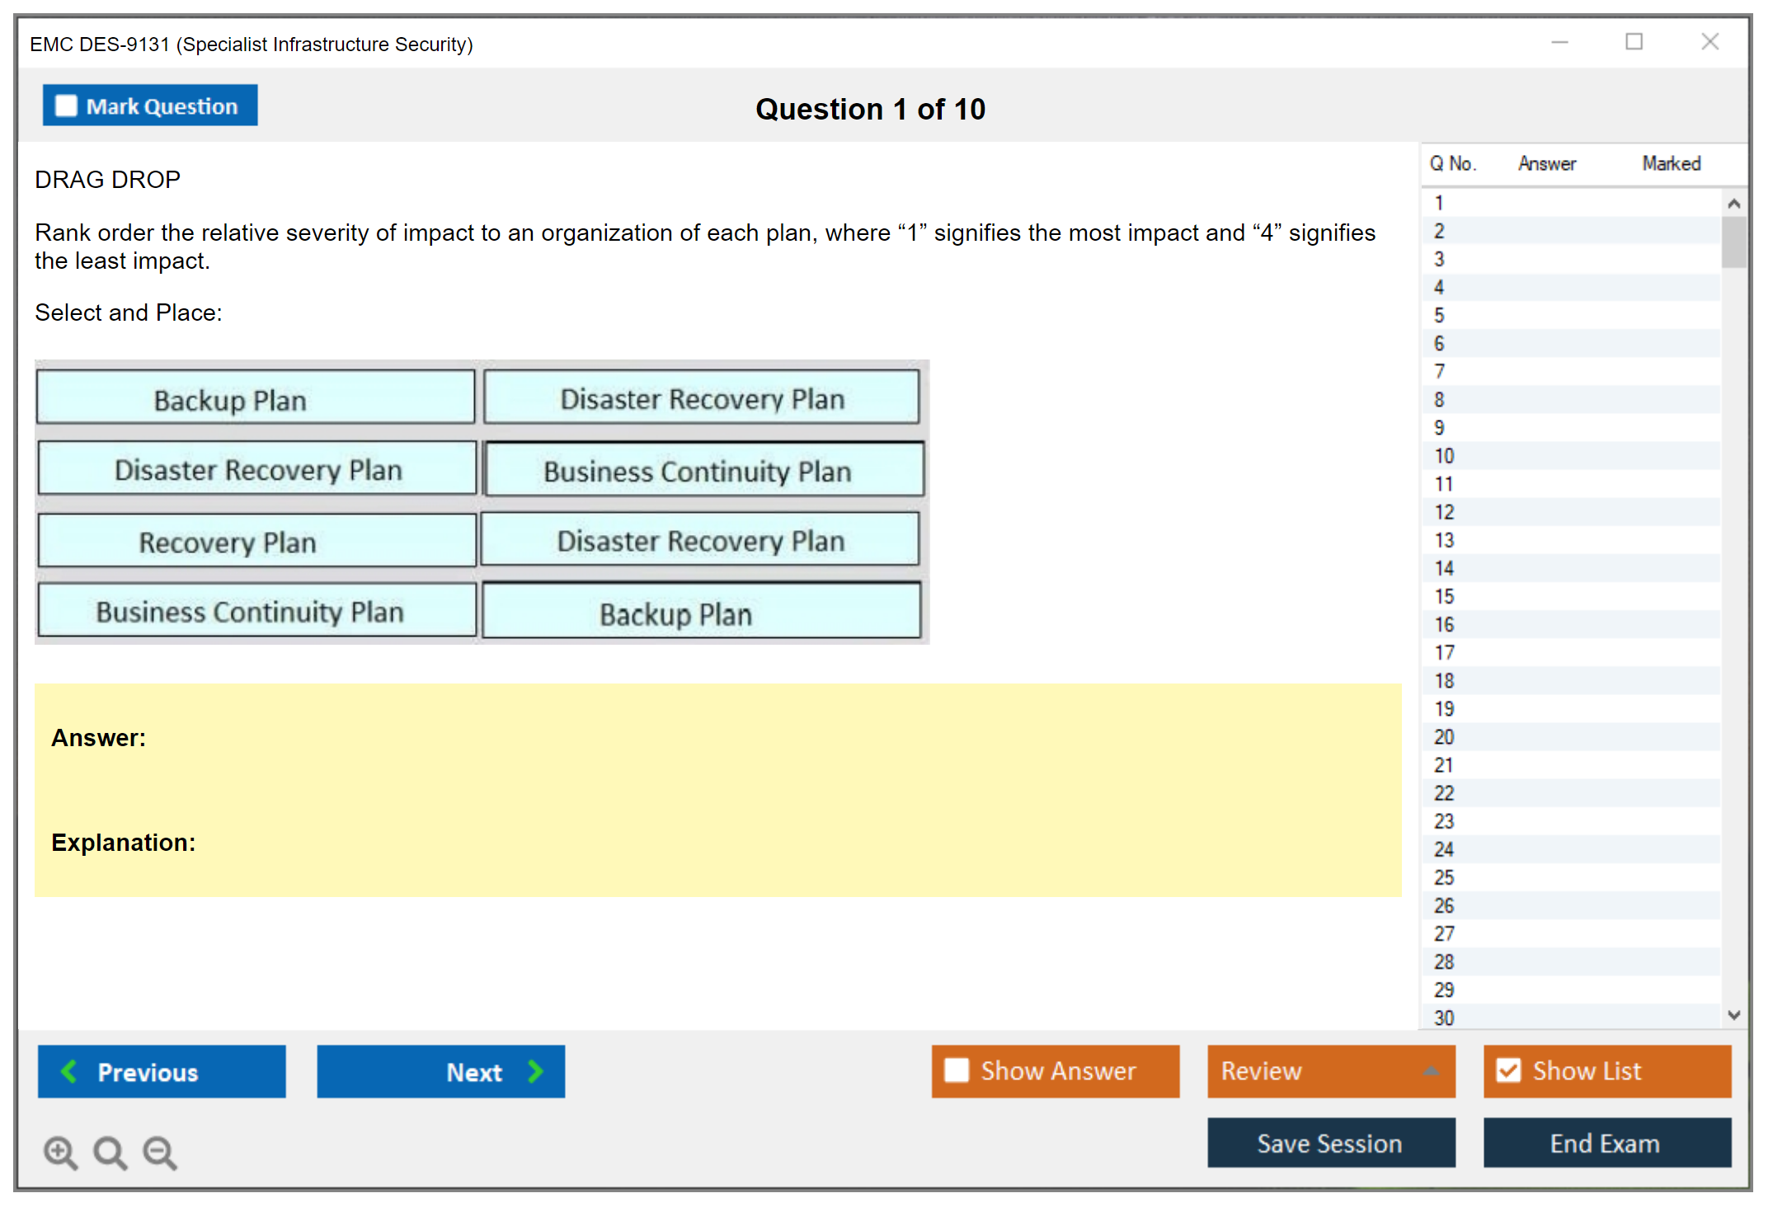Screen dimensions: 1773x1212
Task: Click the question list scrollbar thumb
Action: click(1733, 241)
